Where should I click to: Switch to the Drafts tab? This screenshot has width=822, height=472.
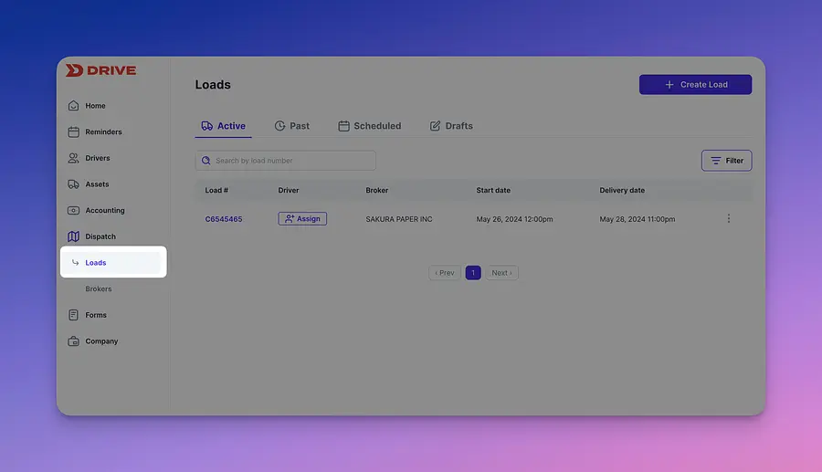coord(451,126)
